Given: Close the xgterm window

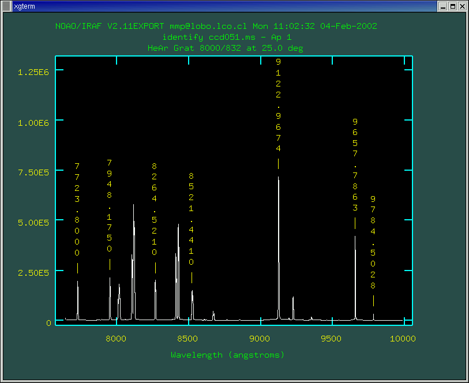Looking at the screenshot, I should (x=462, y=6).
